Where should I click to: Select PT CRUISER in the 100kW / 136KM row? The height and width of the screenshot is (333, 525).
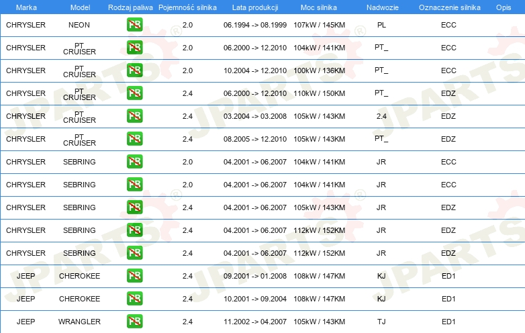pyautogui.click(x=79, y=71)
